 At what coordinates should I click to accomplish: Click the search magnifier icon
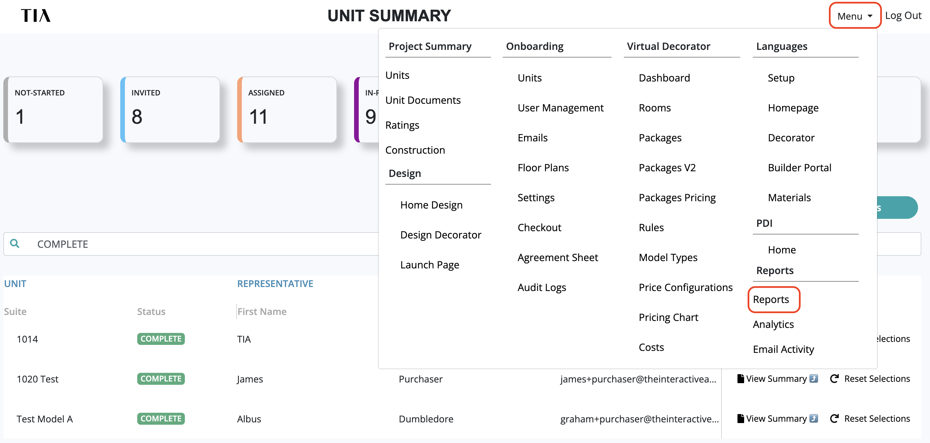(x=15, y=244)
